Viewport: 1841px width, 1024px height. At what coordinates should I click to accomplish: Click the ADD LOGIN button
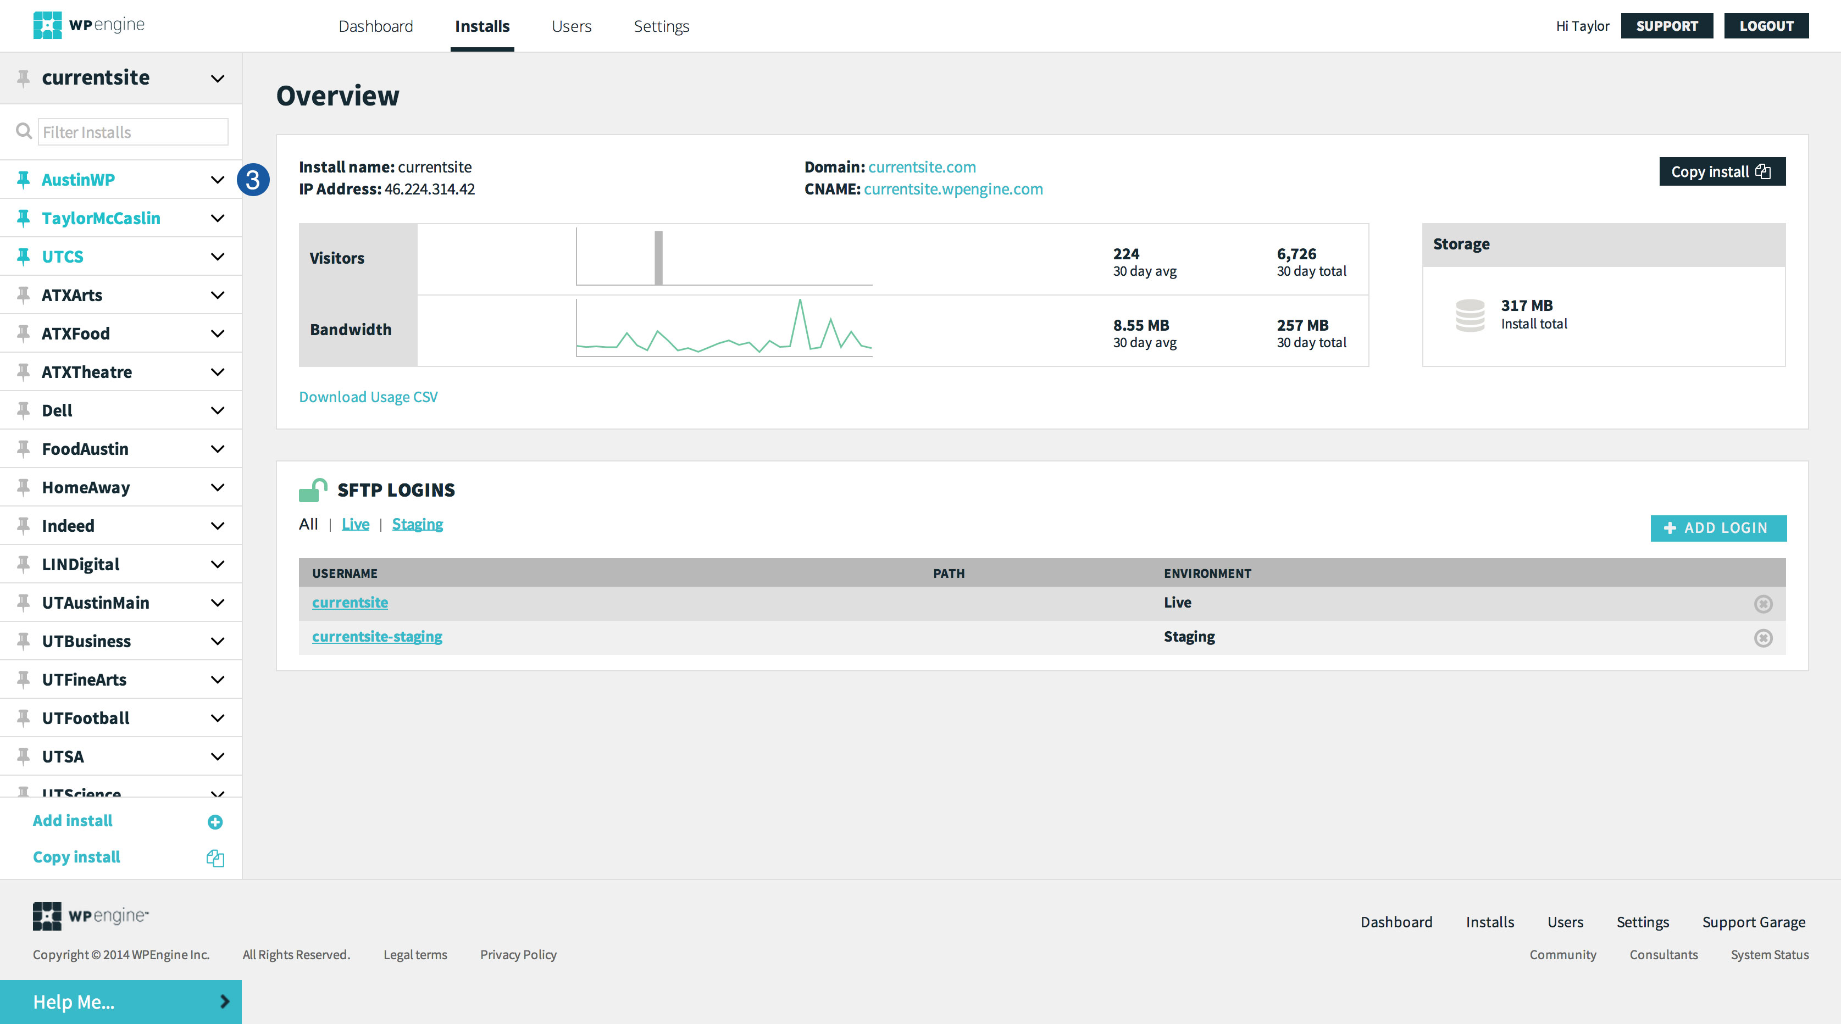[x=1718, y=528]
